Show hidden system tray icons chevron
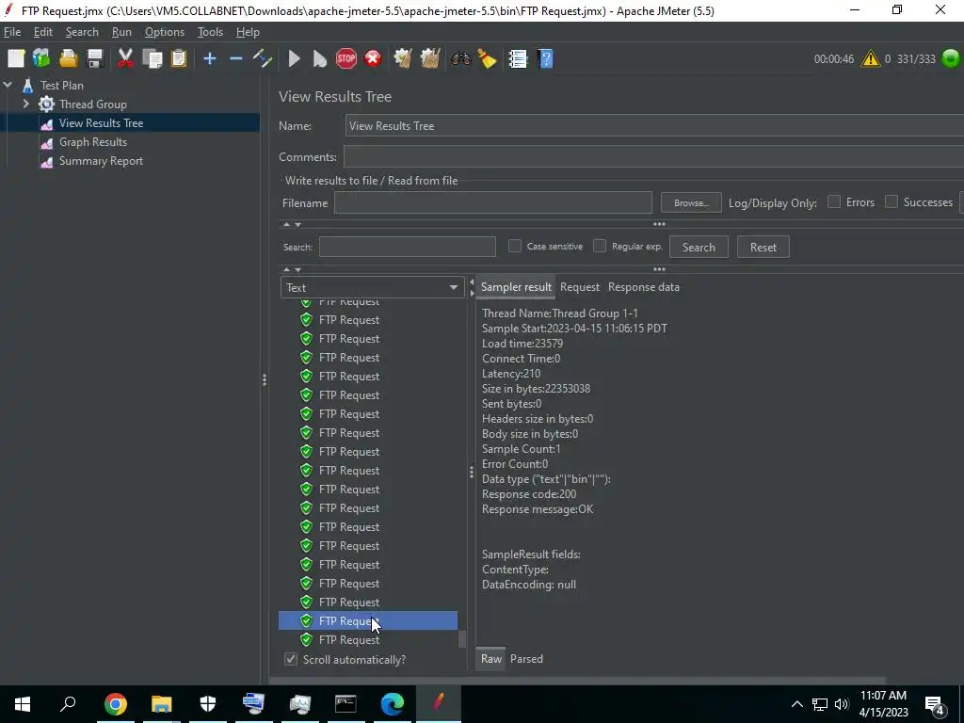Image resolution: width=964 pixels, height=723 pixels. point(796,704)
